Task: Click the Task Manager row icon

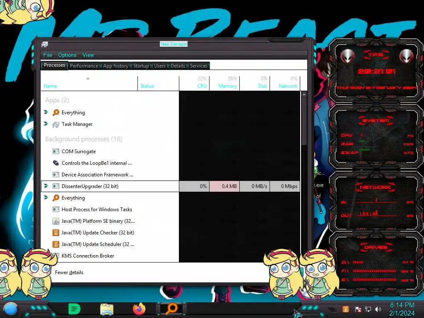Action: (56, 124)
